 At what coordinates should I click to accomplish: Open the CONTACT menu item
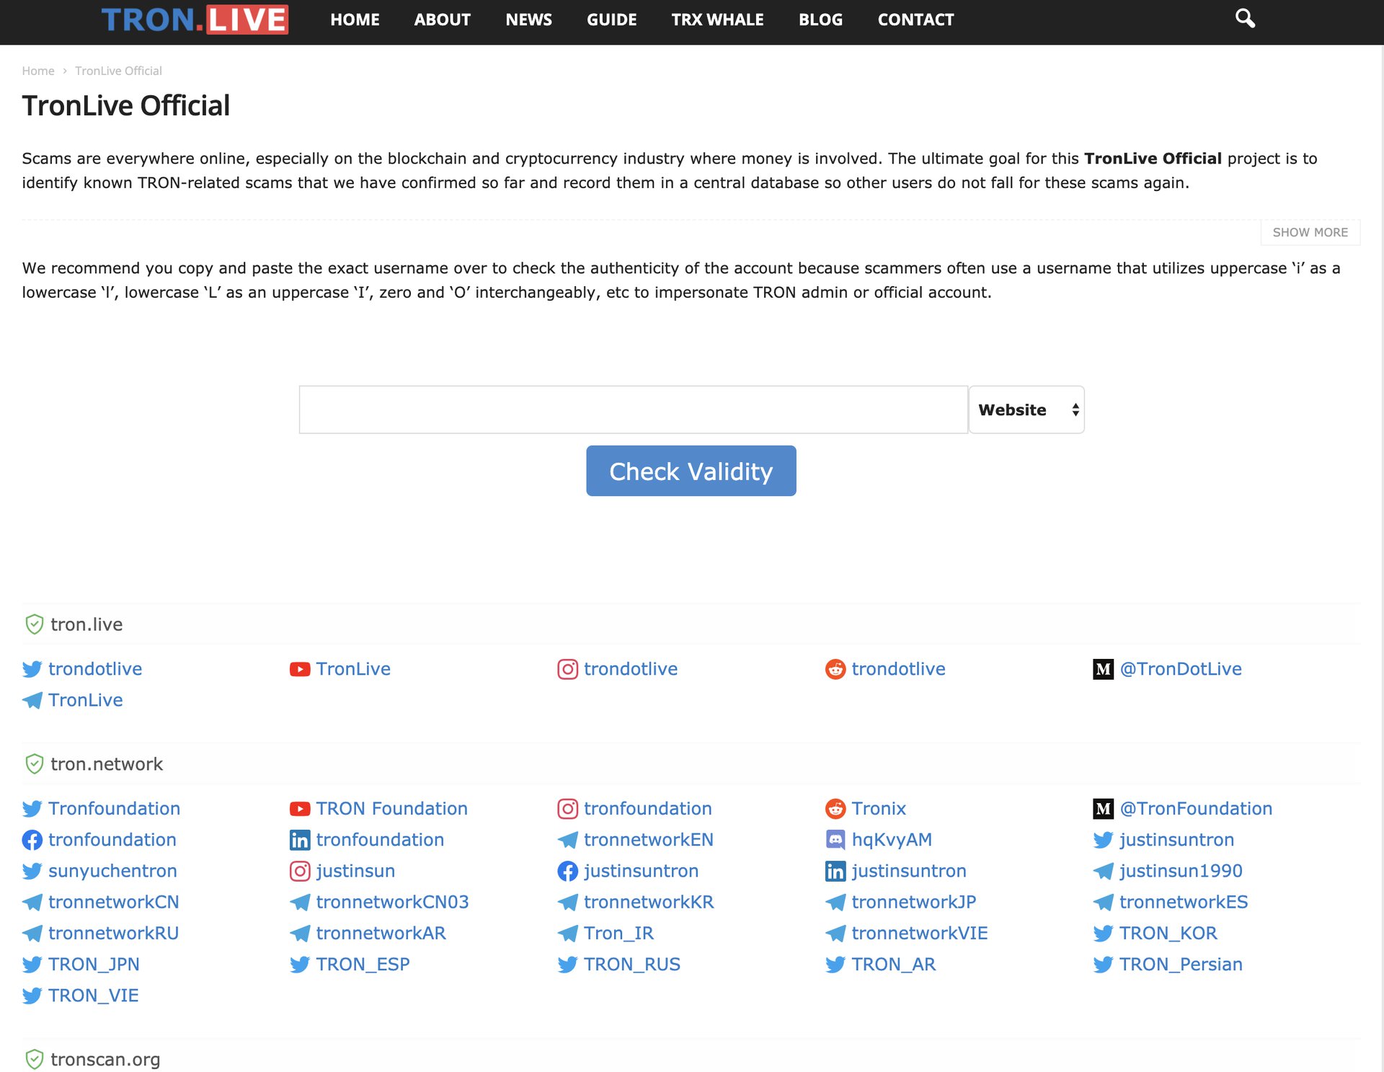coord(915,19)
